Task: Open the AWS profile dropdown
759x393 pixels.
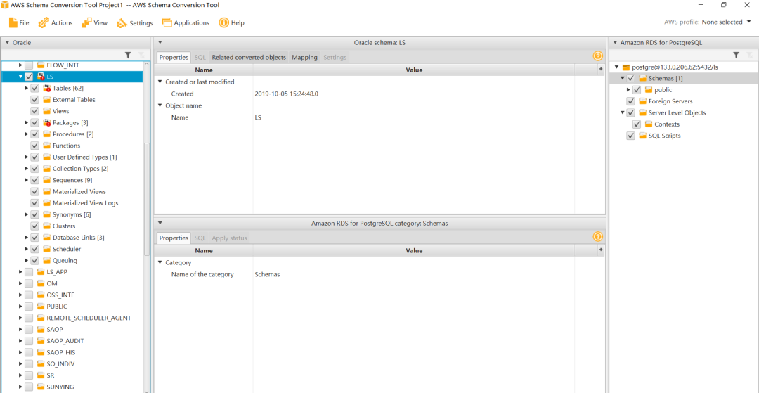Action: pos(748,22)
